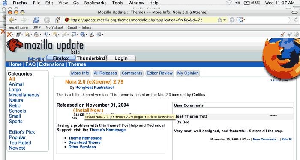Select the Miscellaneous category link
Viewport: 300px width, 160px height.
click(24, 95)
